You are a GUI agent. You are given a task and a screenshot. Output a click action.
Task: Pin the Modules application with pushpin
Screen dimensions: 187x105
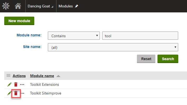76,6
